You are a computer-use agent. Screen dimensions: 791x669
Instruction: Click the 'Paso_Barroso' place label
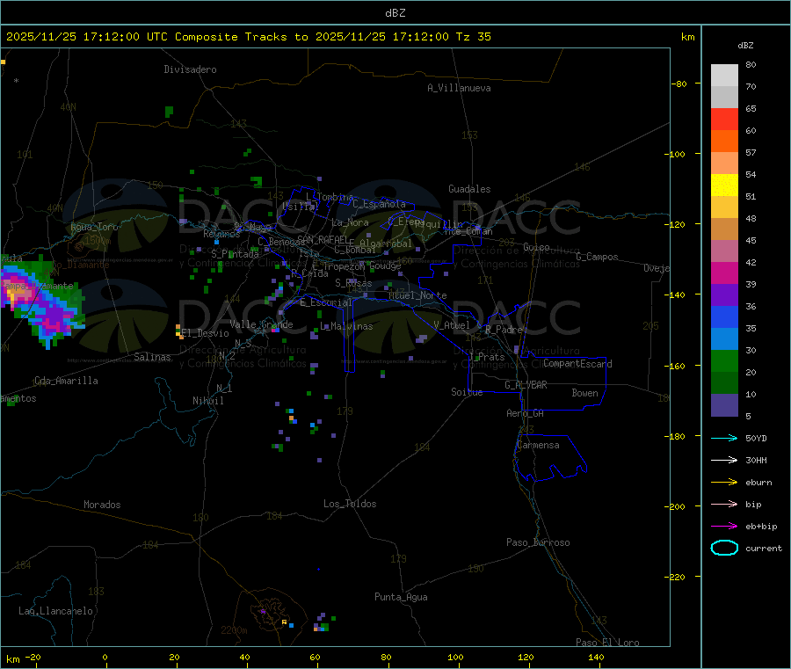(538, 542)
